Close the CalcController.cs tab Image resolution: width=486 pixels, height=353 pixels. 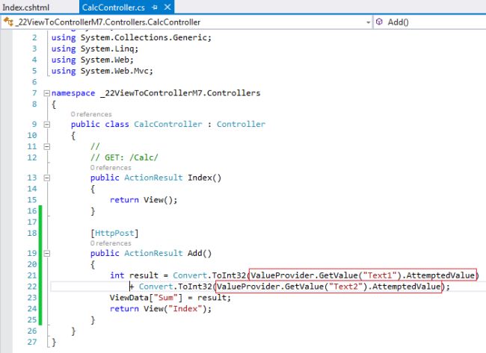click(167, 7)
